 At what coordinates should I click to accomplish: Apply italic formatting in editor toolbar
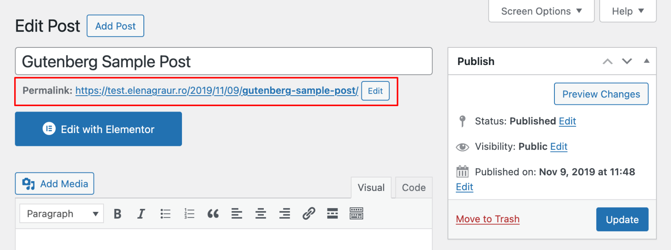(x=141, y=214)
